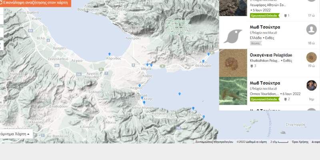This screenshot has height=160, width=320.
Task: Click the map pin east of Ίσθμια
Action: coord(151,65)
